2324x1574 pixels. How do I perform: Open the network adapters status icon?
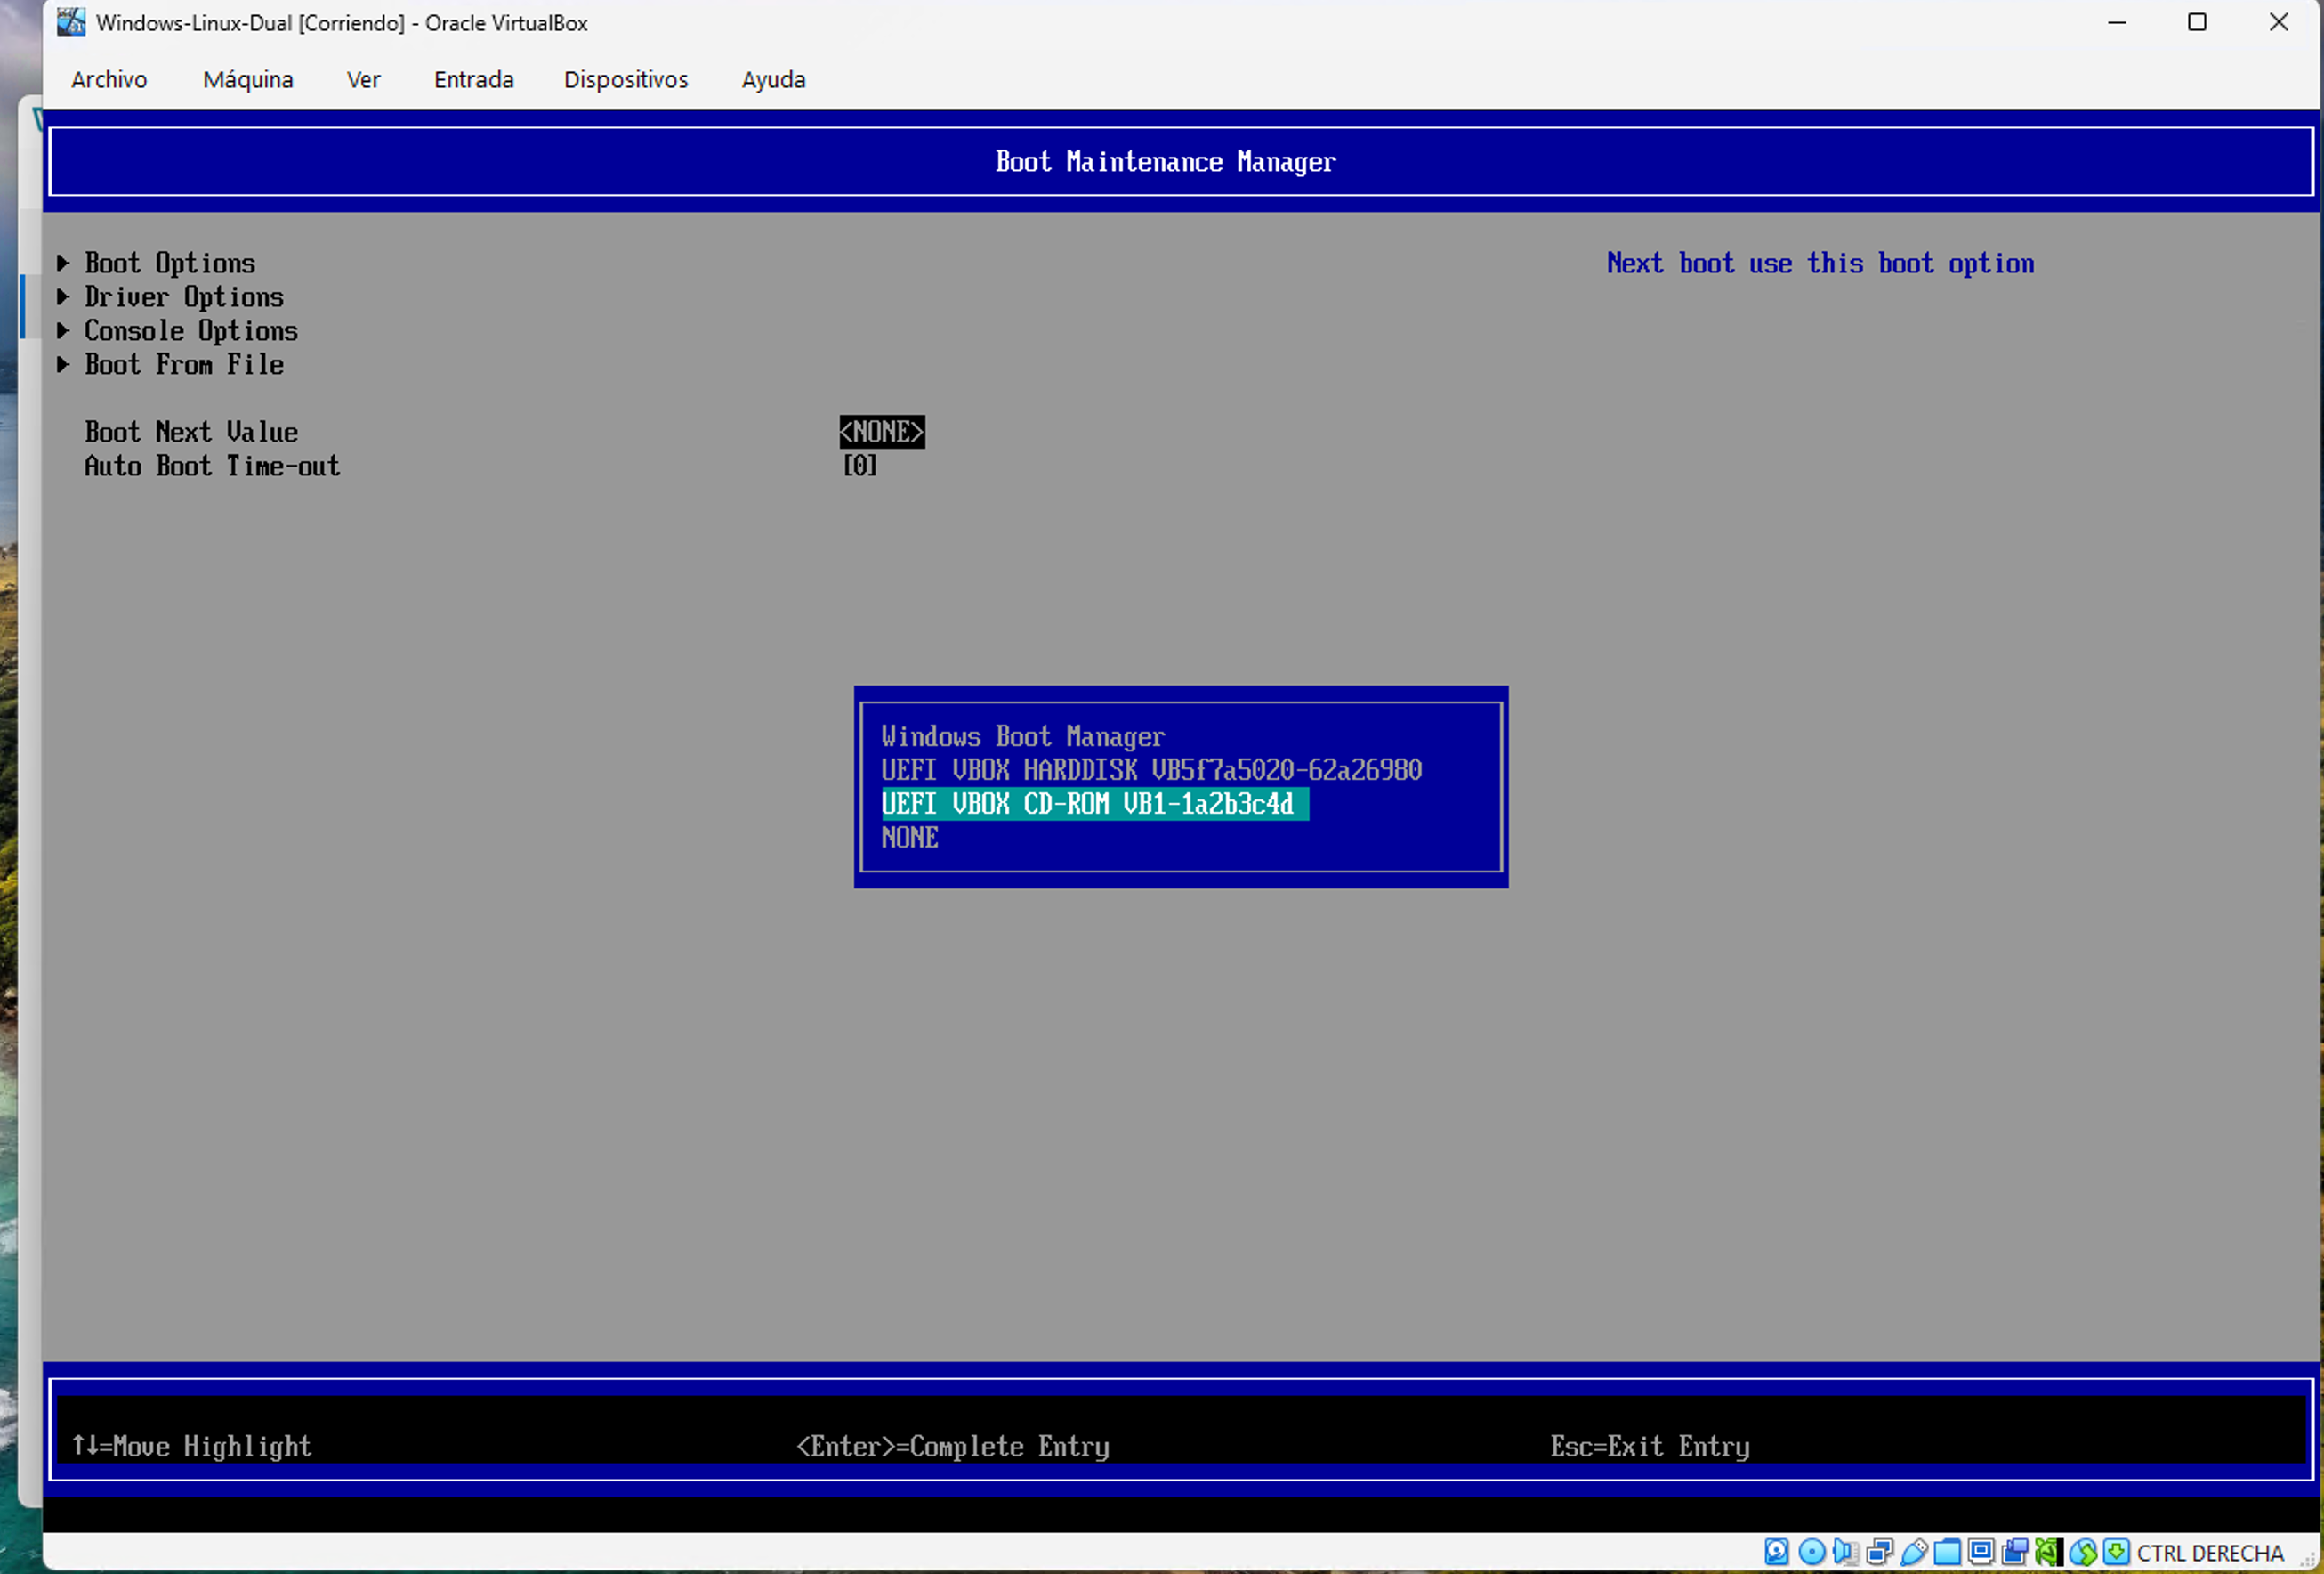1880,1552
